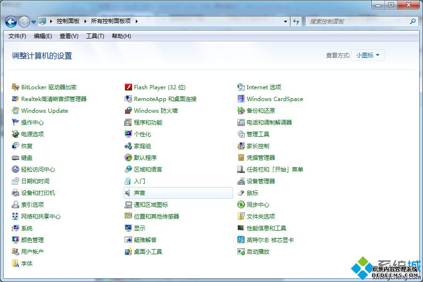The width and height of the screenshot is (423, 282).
Task: Open Default Programs icon (默认程序)
Action: 128,157
